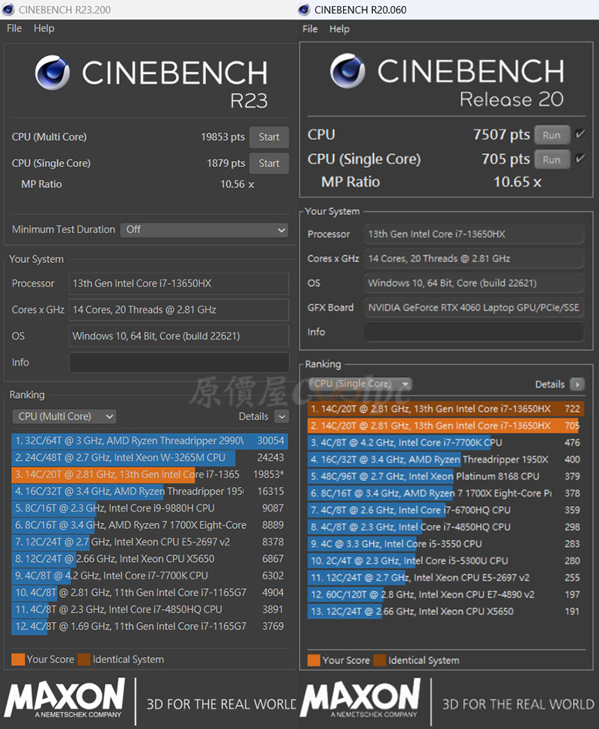Select the Xeon E7-4890 v2 row scoring 197
The image size is (599, 729).
[446, 595]
